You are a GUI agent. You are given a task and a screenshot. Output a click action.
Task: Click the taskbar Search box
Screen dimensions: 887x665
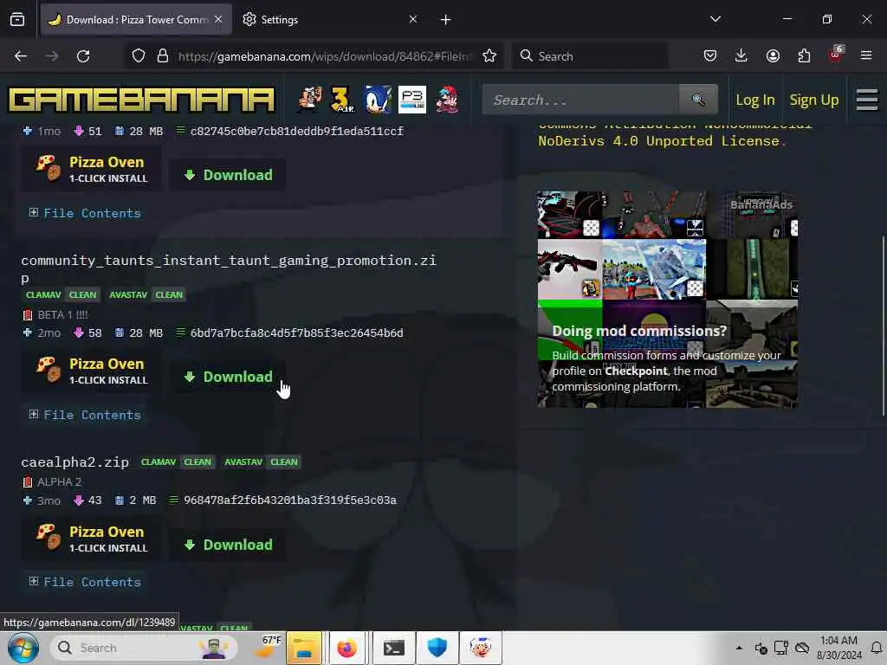(x=144, y=648)
